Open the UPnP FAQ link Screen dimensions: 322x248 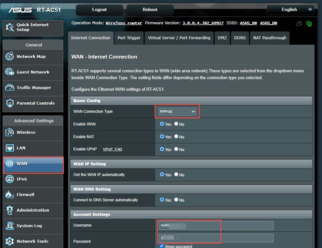pyautogui.click(x=112, y=150)
